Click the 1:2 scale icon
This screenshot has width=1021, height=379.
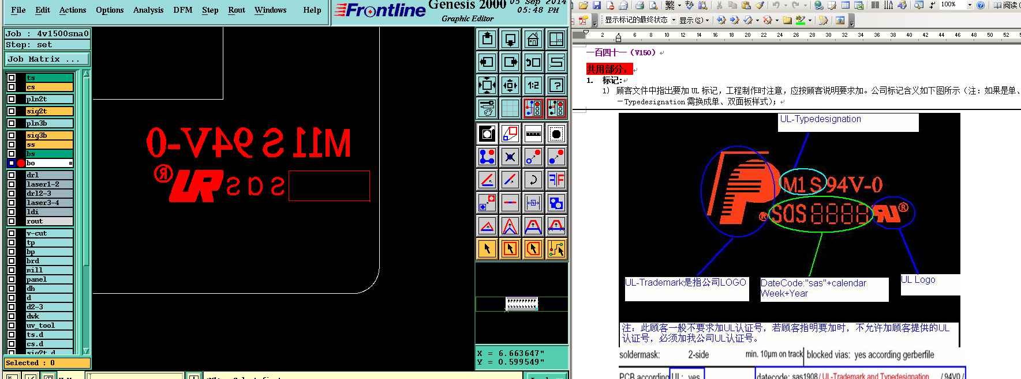tap(533, 85)
